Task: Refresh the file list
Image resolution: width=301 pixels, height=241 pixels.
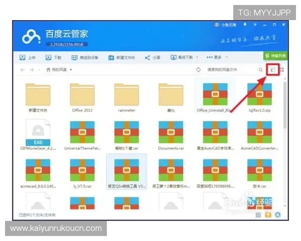Action: click(199, 70)
